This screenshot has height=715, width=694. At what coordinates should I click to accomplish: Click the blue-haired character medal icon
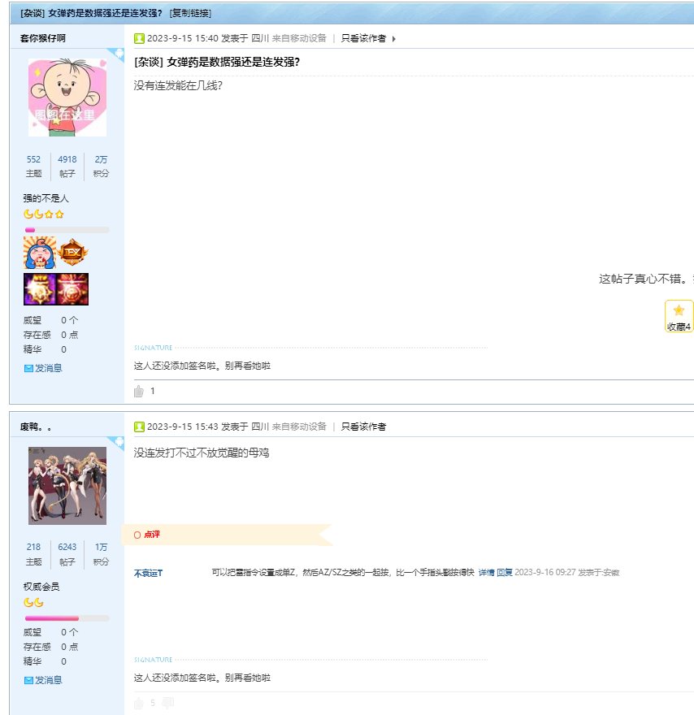tap(40, 252)
